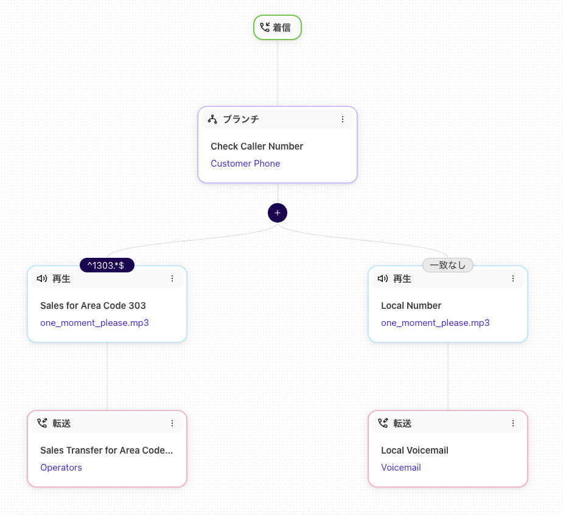Click the speaker icon on Sales for Area Code 303
The image size is (563, 515).
(x=41, y=278)
